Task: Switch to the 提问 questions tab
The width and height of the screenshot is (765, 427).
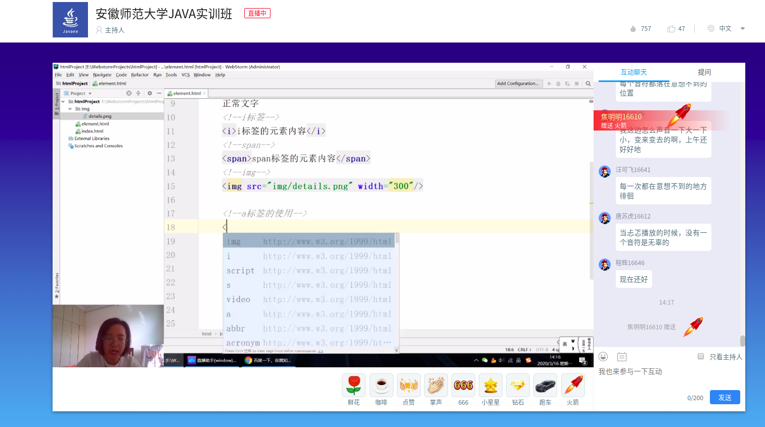Action: click(x=704, y=72)
